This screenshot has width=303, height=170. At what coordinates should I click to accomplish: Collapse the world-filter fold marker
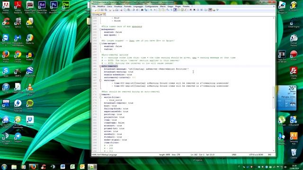100,97
